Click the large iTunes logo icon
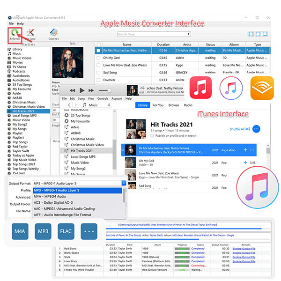The width and height of the screenshot is (281, 281). (258, 187)
